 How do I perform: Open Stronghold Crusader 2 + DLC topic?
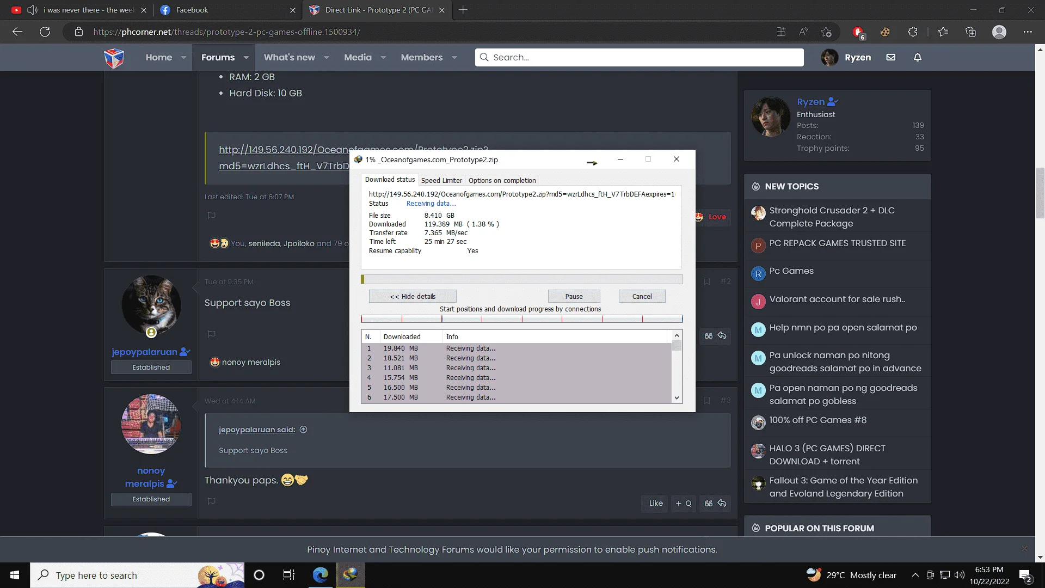pyautogui.click(x=832, y=217)
